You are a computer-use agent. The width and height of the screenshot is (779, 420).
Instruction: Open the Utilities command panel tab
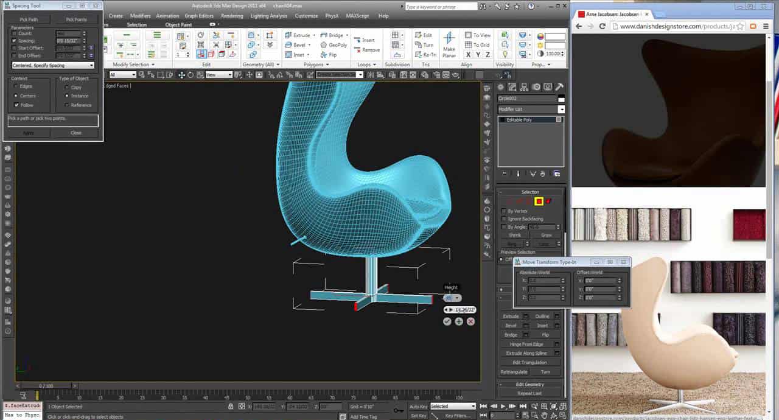click(559, 87)
